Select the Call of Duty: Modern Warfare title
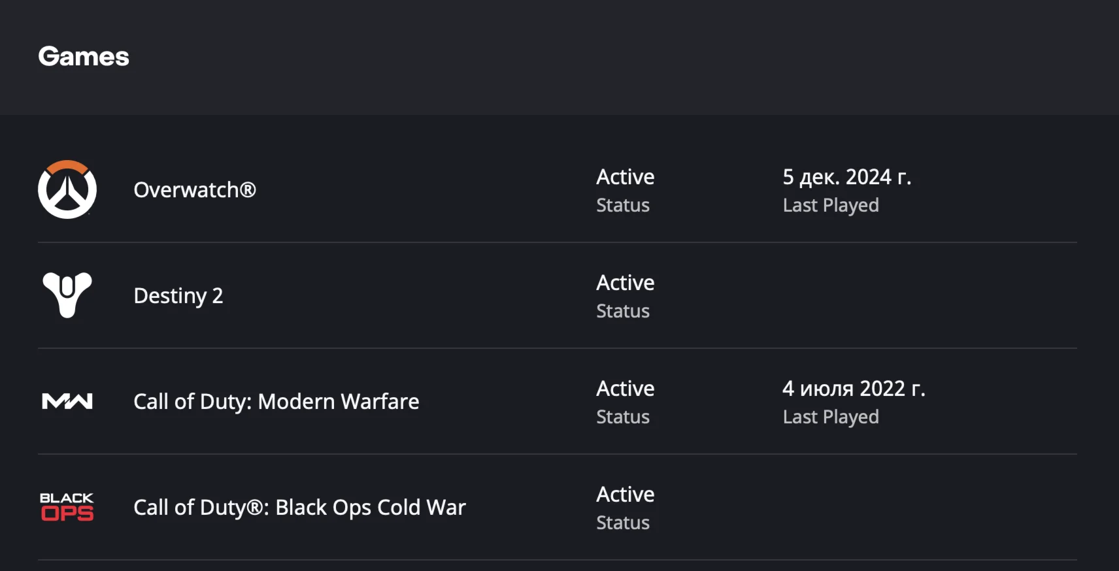This screenshot has height=571, width=1119. (276, 402)
